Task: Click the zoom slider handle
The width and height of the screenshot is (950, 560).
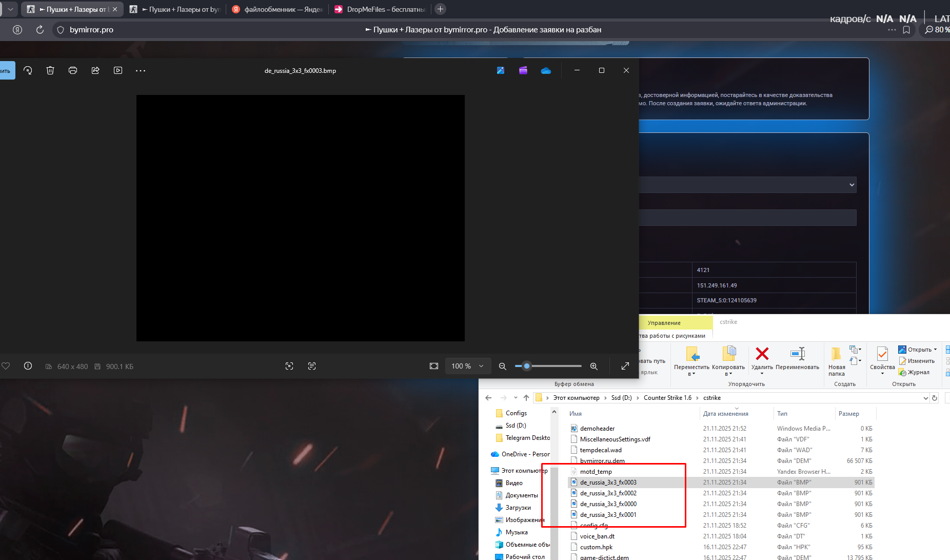Action: [526, 366]
